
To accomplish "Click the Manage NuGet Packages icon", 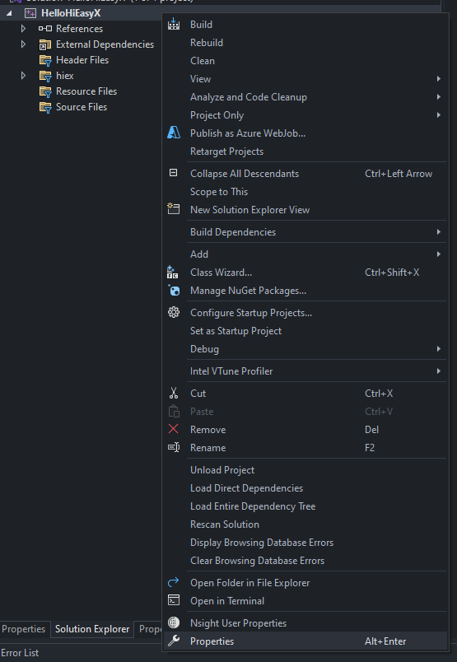I will pos(174,291).
